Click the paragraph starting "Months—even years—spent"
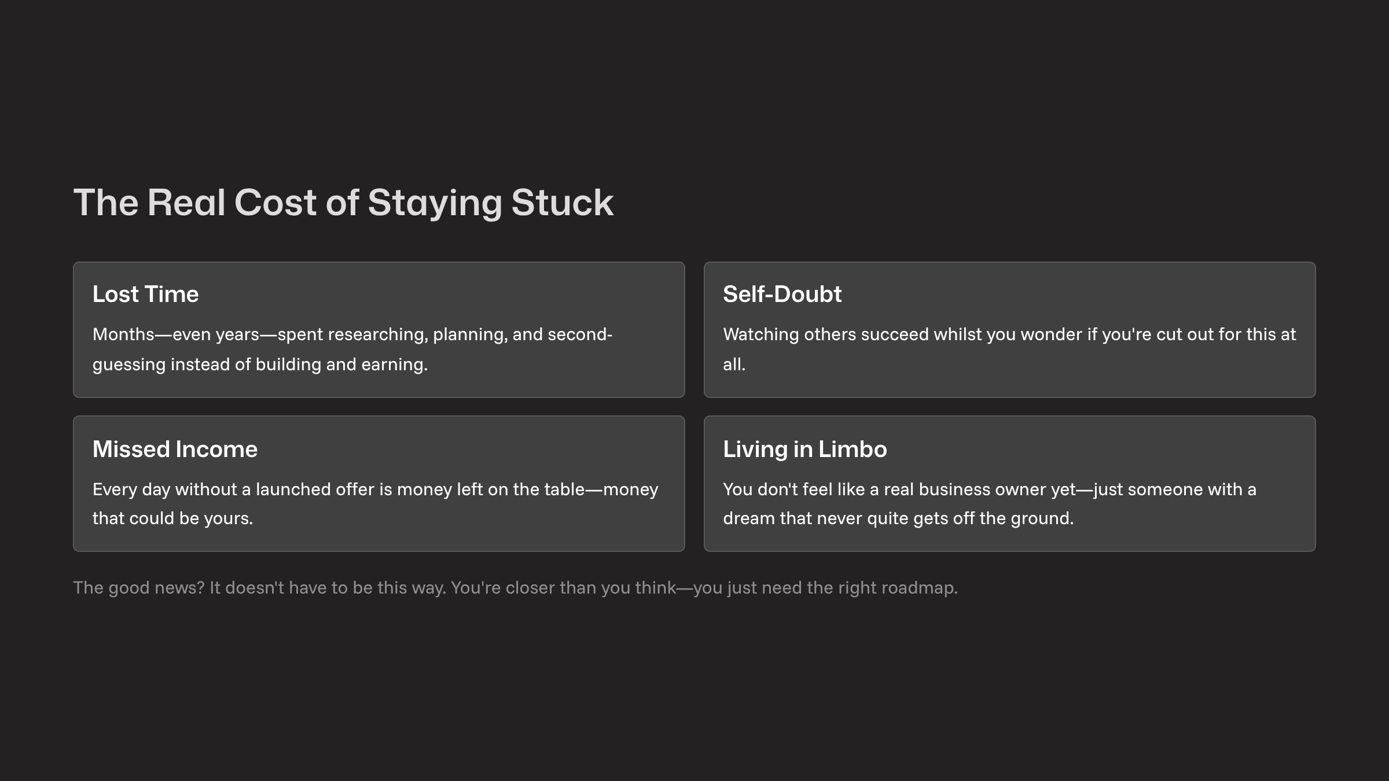 (x=352, y=334)
